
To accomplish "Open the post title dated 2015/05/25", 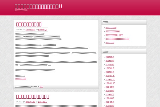I will pyautogui.click(x=29, y=24).
